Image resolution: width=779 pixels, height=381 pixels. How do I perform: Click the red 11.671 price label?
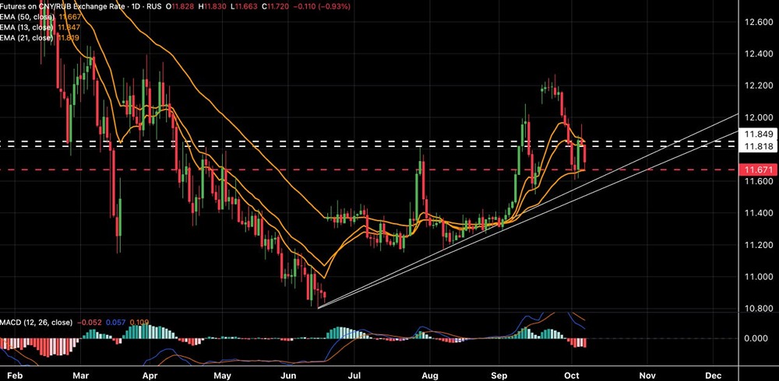758,170
